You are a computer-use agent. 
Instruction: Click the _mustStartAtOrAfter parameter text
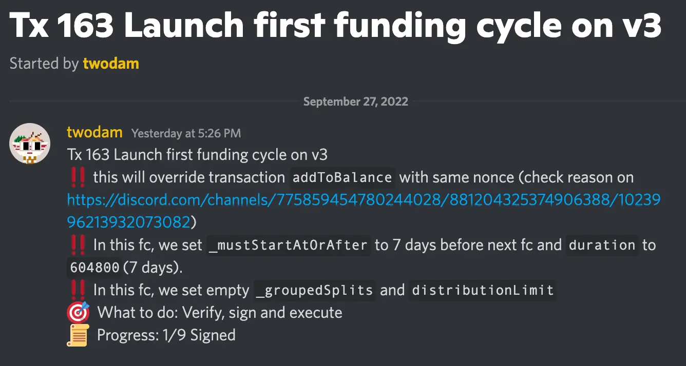coord(288,245)
